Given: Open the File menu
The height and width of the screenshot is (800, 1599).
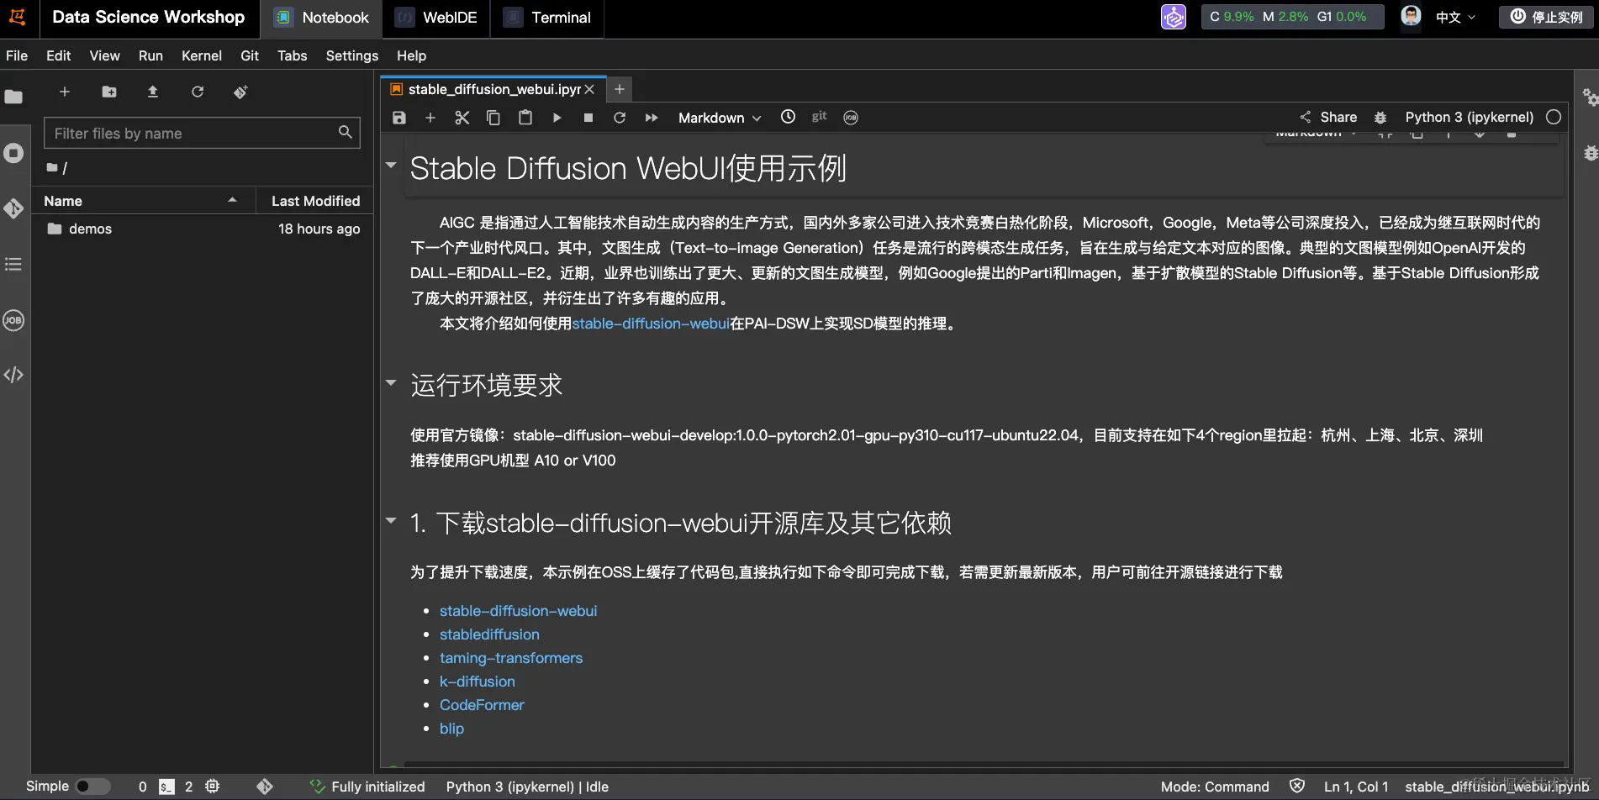Looking at the screenshot, I should click(17, 55).
